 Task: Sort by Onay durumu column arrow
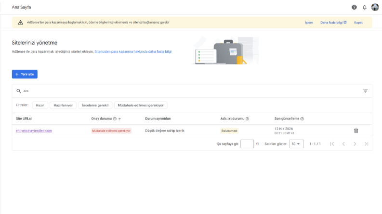[119, 119]
